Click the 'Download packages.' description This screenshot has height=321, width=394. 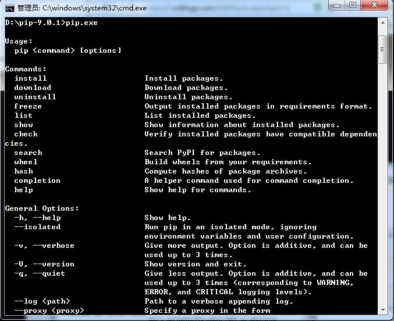[x=186, y=88]
